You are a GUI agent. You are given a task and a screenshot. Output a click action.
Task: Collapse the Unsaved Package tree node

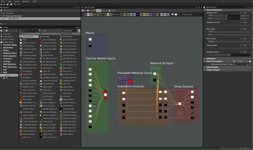[1, 16]
